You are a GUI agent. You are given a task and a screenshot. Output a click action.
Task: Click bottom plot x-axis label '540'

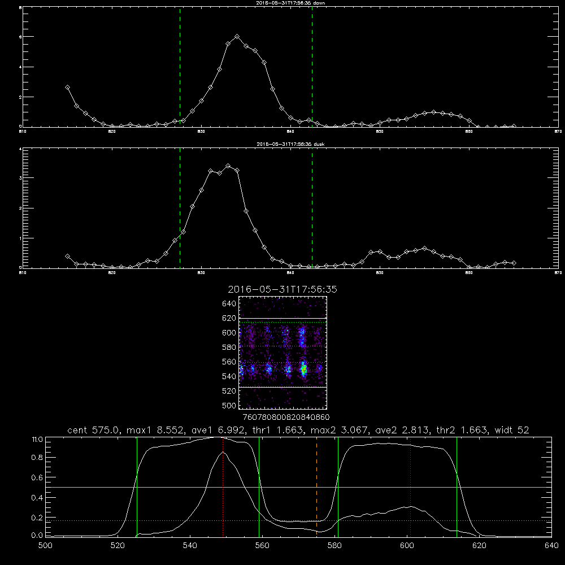tap(190, 546)
